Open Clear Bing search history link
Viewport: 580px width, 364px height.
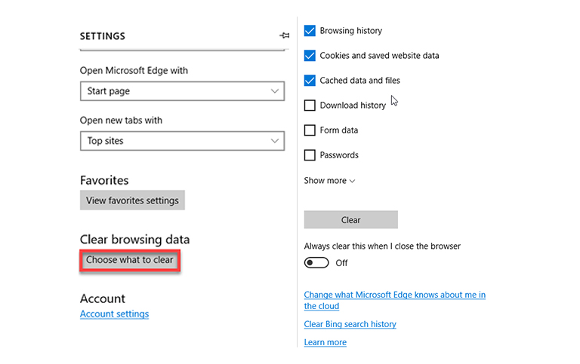[350, 324]
